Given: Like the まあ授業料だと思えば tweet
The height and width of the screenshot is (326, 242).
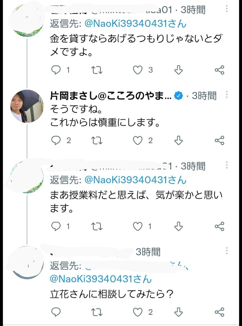Looking at the screenshot, I should pos(138,226).
